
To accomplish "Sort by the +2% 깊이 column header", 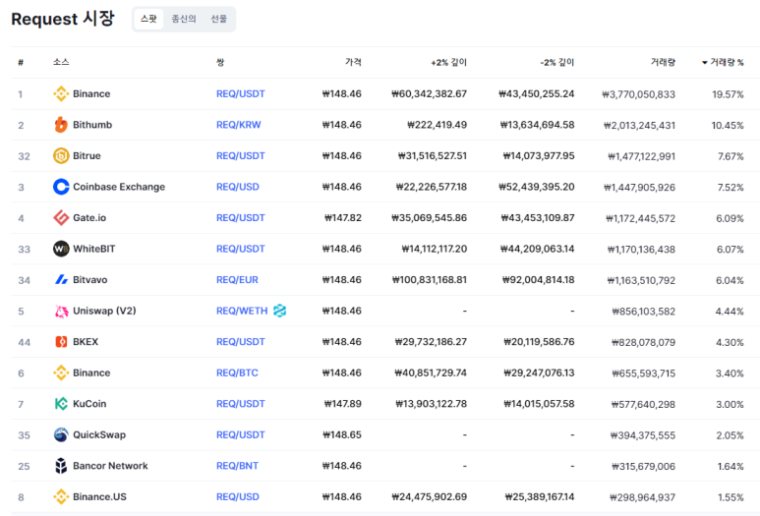I will pos(449,62).
